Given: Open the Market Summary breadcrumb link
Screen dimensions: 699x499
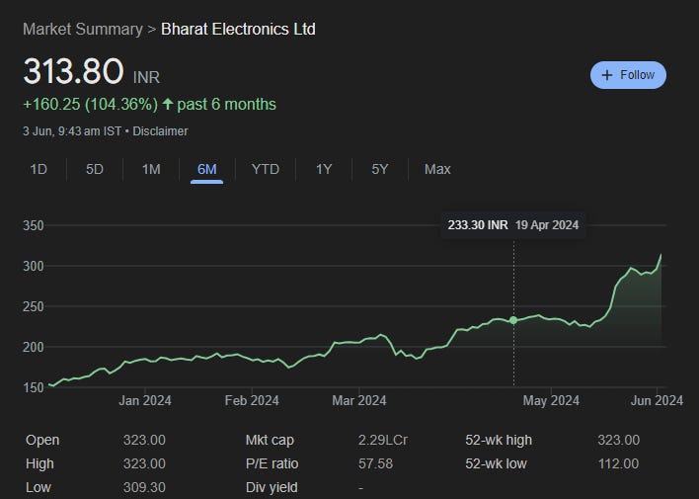Looking at the screenshot, I should [x=83, y=30].
